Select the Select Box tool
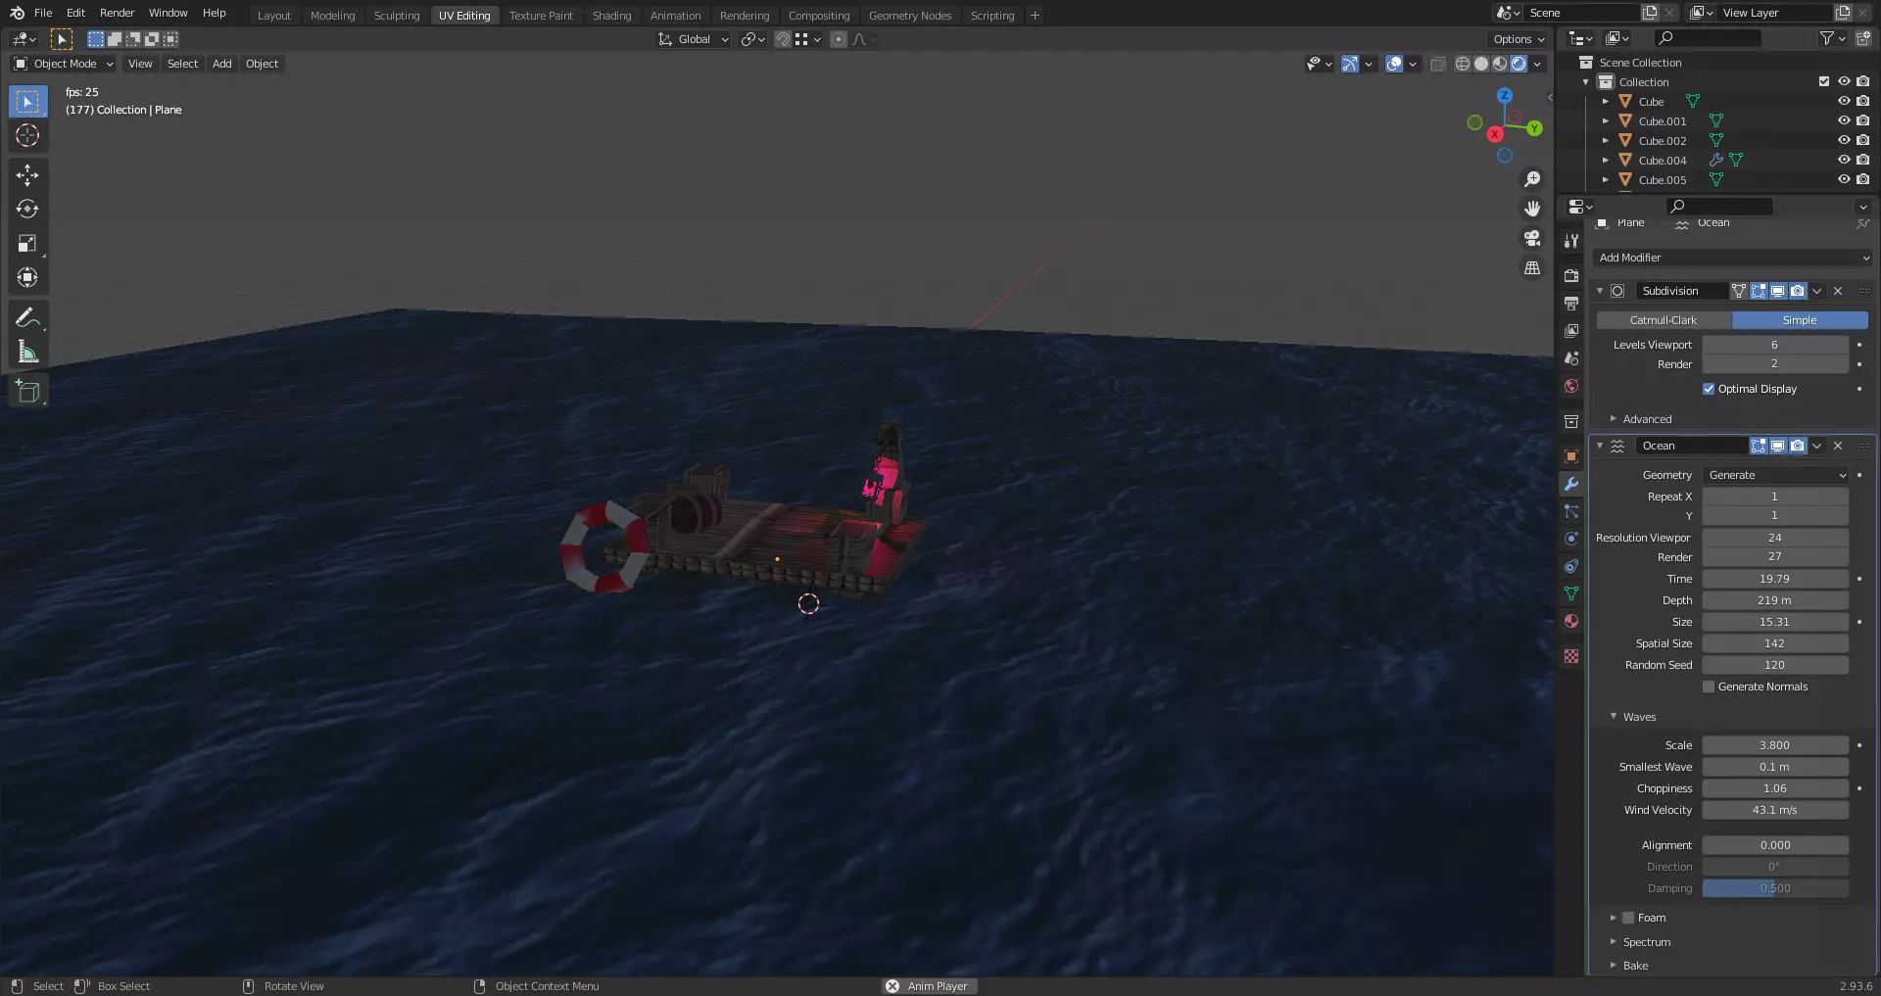Viewport: 1881px width, 996px height. [27, 102]
